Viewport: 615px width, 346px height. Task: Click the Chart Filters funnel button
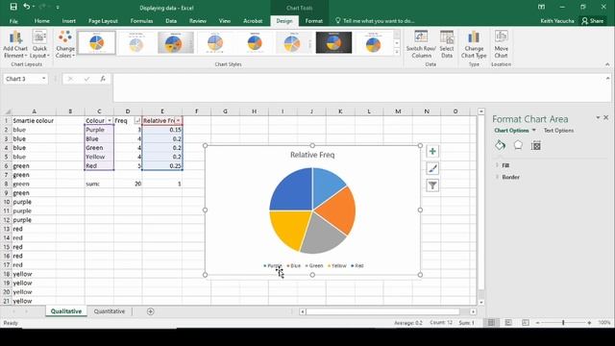click(432, 185)
